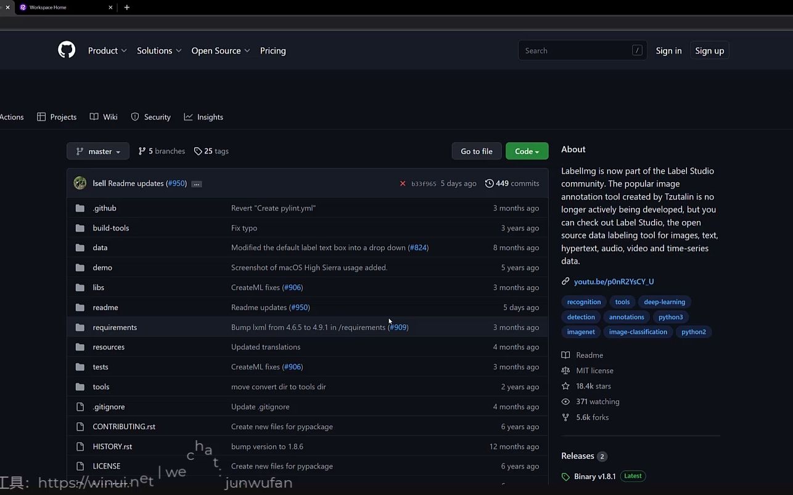Open 'Updated translations' commit message
Screen dimensions: 793x495
pos(266,347)
